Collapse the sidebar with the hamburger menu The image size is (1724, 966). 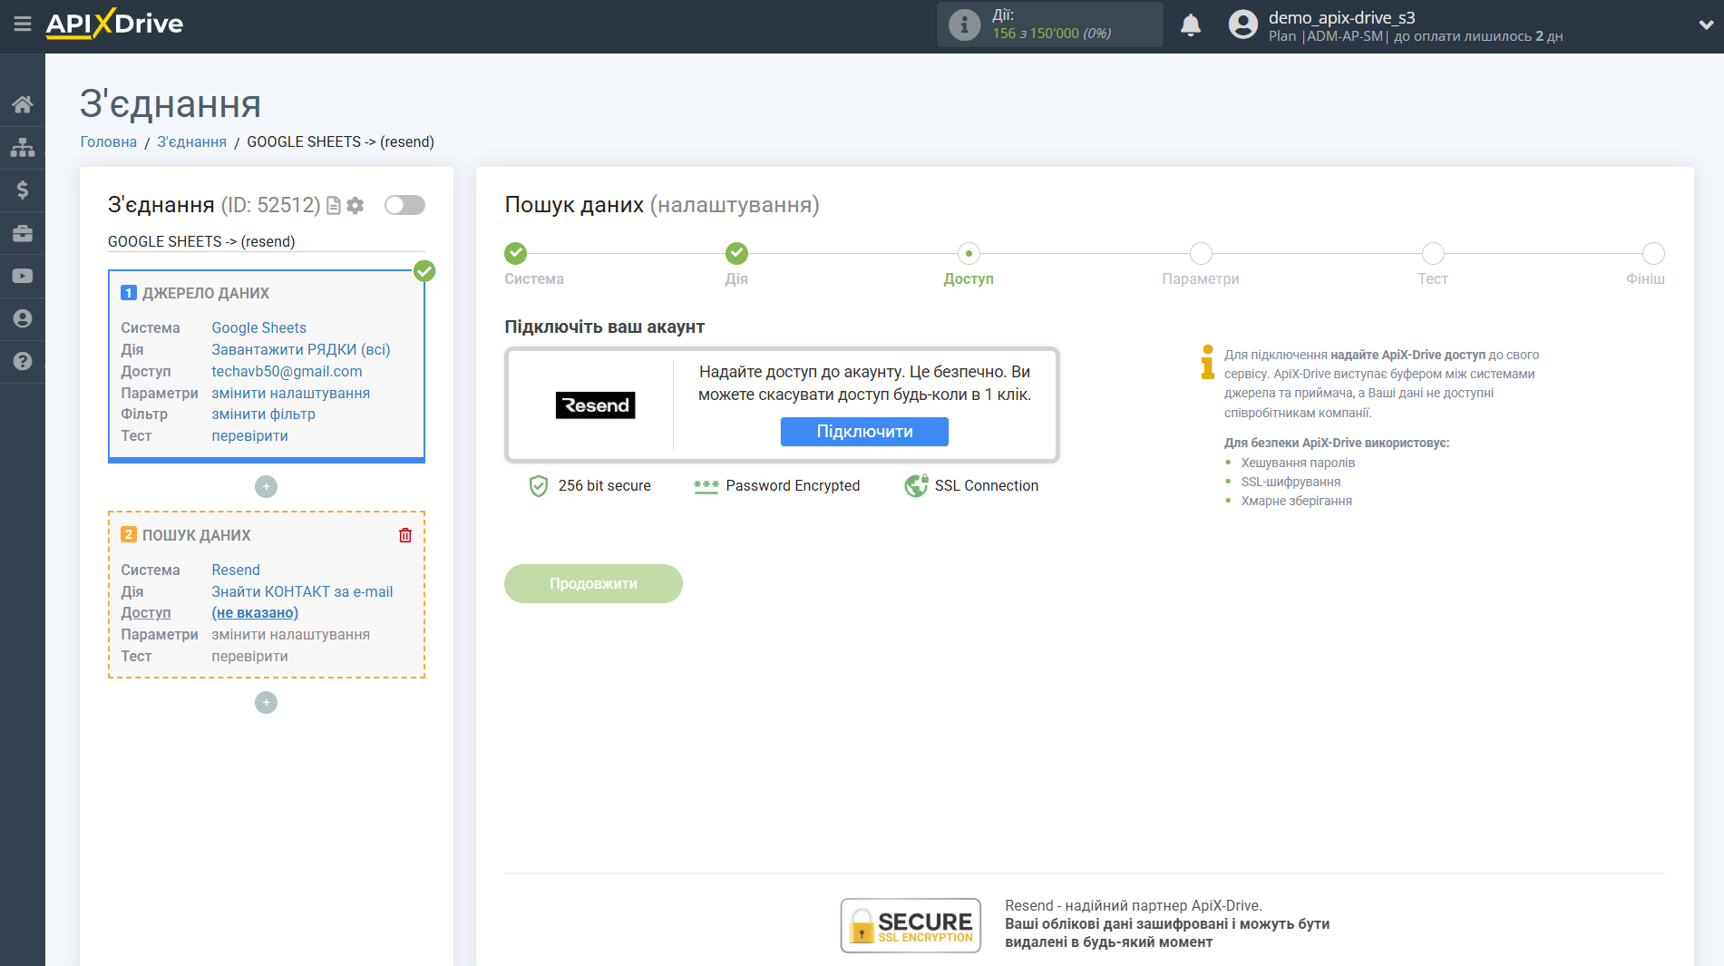pyautogui.click(x=23, y=25)
